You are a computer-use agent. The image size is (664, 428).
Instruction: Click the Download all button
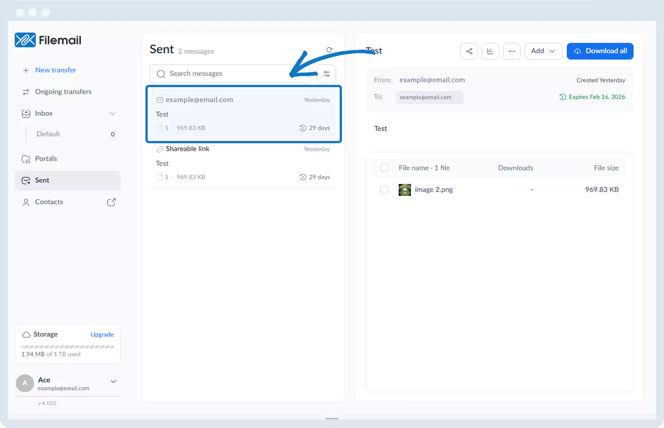[x=600, y=51]
